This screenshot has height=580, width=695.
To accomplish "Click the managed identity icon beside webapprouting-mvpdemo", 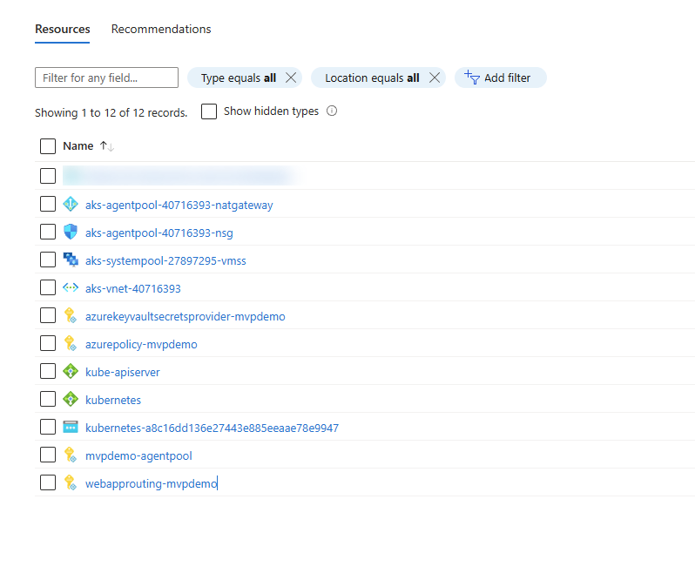I will 71,482.
